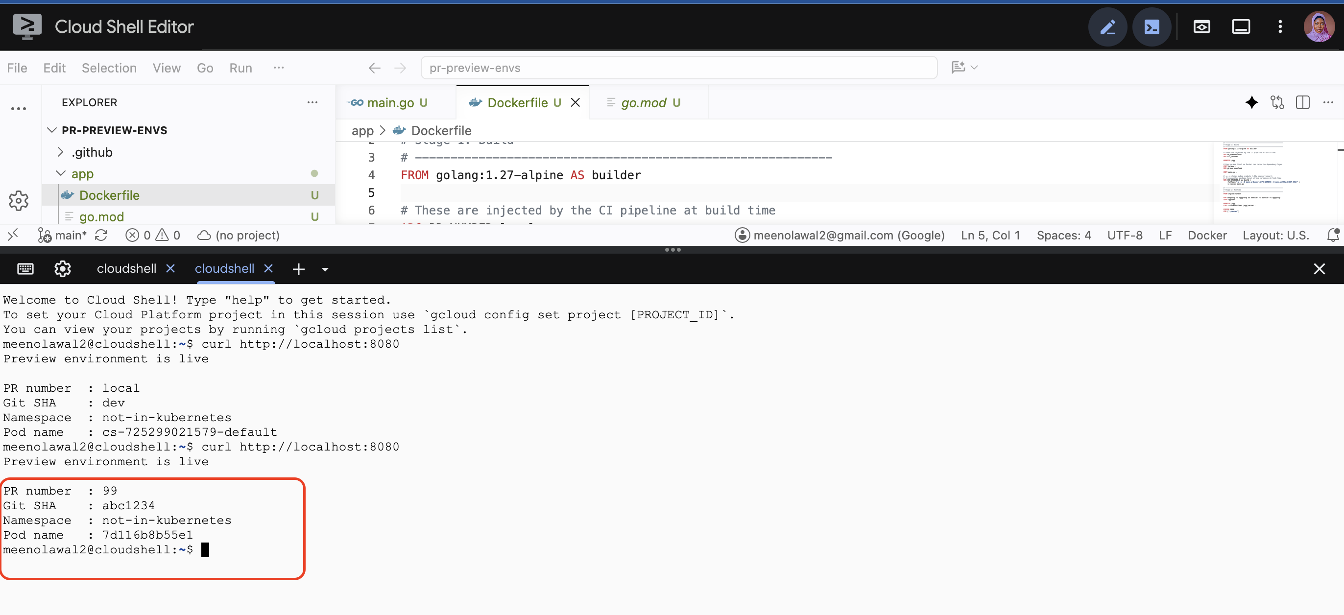The width and height of the screenshot is (1344, 615).
Task: Open the compare changes icon
Action: (1277, 102)
